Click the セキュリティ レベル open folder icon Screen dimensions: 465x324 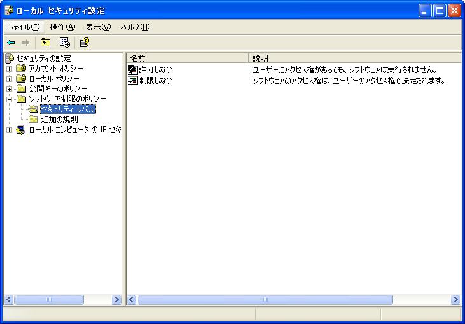(x=33, y=109)
